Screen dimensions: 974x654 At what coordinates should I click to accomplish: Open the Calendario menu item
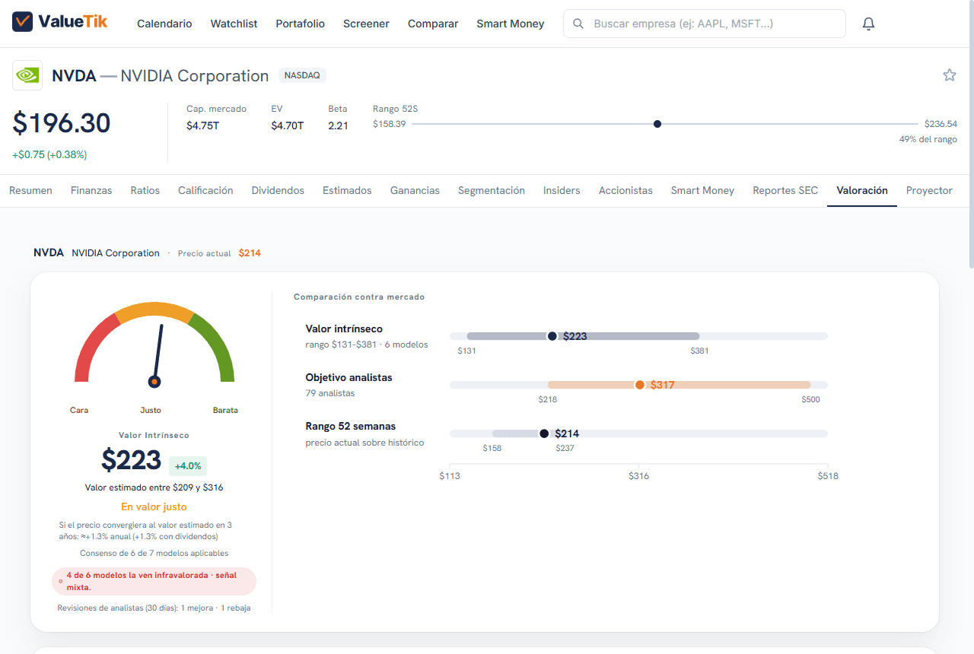(164, 24)
